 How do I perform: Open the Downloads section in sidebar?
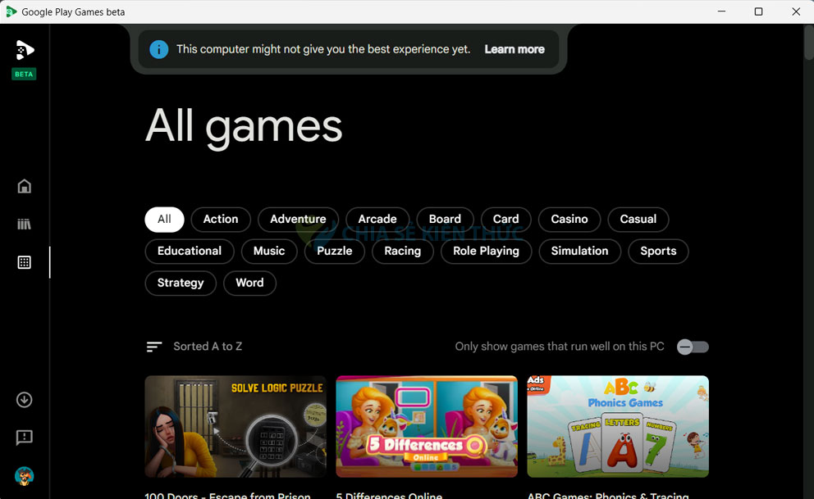pyautogui.click(x=24, y=400)
